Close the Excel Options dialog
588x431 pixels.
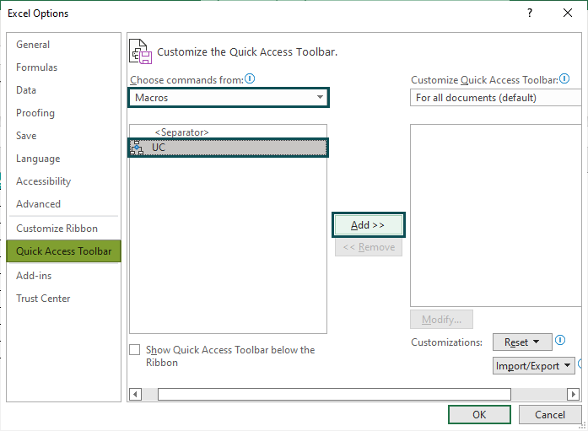[568, 13]
